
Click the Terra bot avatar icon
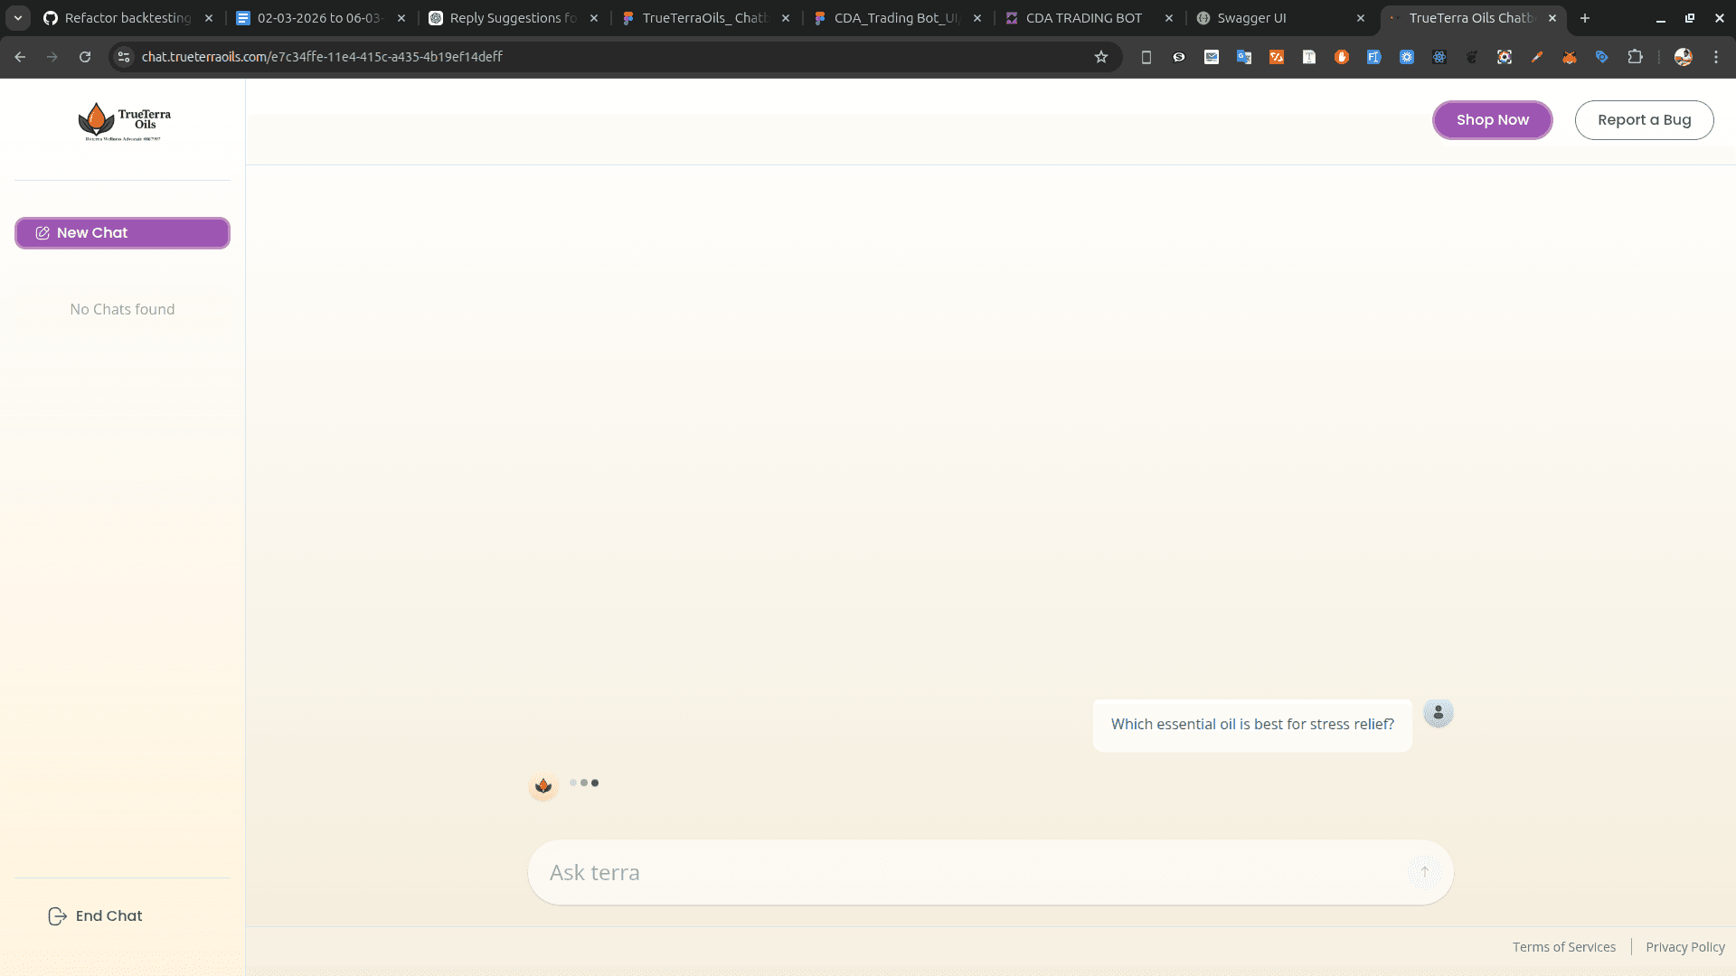[x=543, y=785]
